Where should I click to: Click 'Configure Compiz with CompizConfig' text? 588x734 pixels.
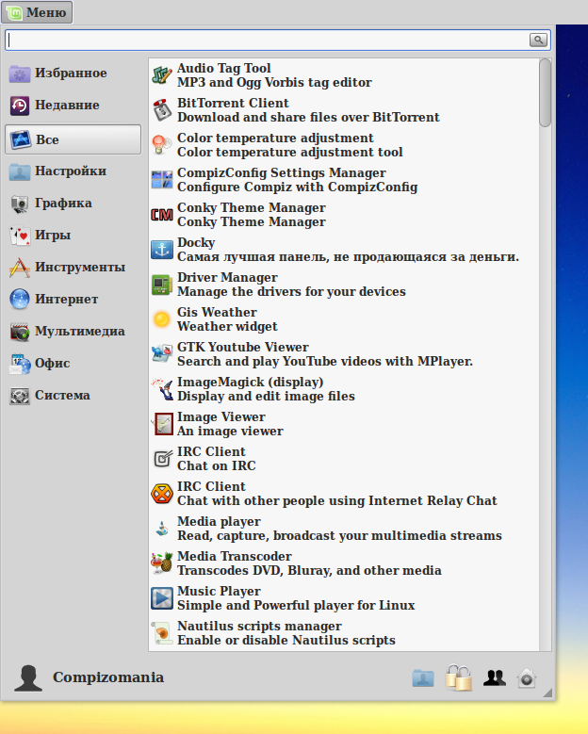click(297, 187)
